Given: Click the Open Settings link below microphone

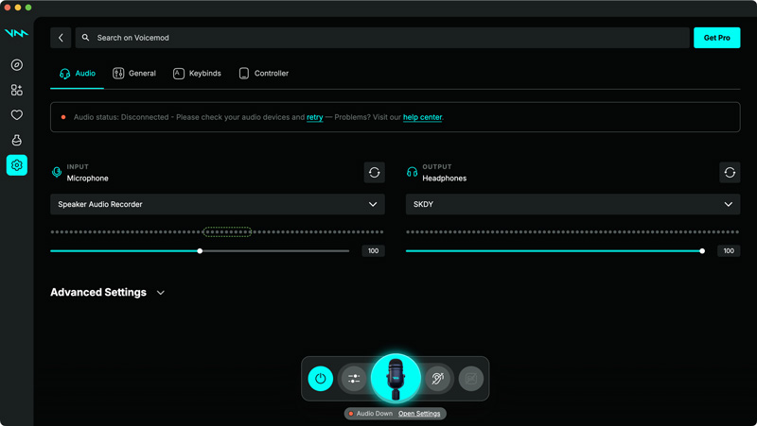Looking at the screenshot, I should 419,414.
